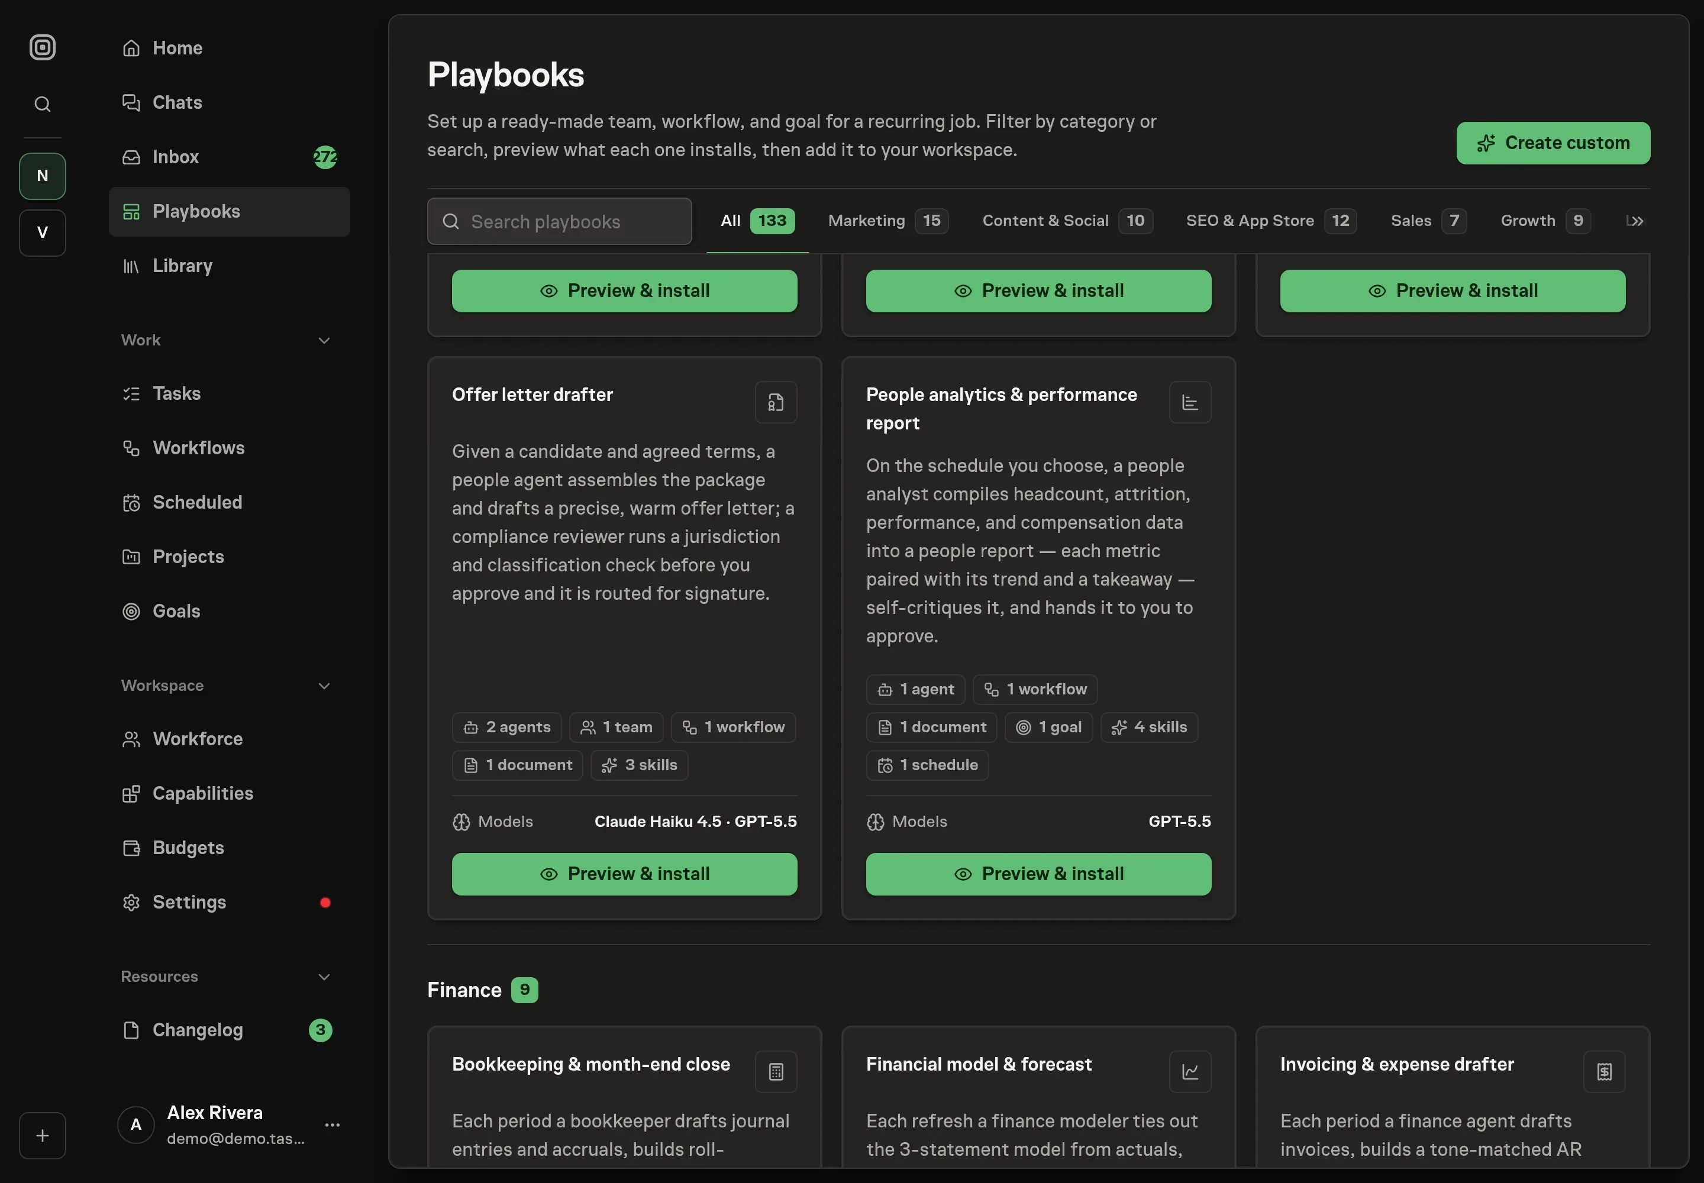The width and height of the screenshot is (1704, 1183).
Task: Open Workforce in the sidebar
Action: coord(229,739)
